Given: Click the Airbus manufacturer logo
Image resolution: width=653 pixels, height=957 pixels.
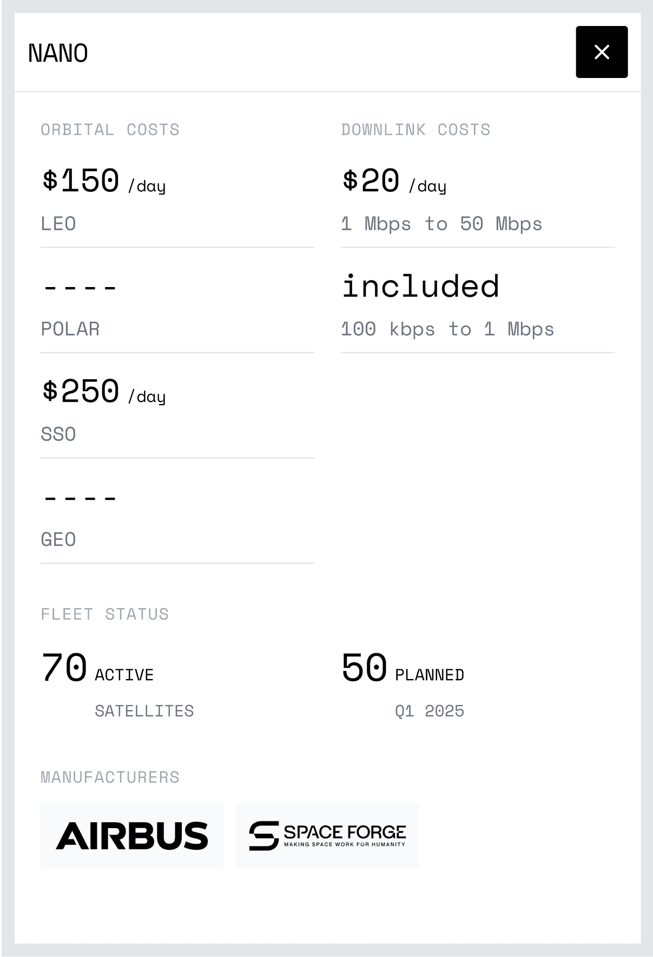Looking at the screenshot, I should pos(132,835).
